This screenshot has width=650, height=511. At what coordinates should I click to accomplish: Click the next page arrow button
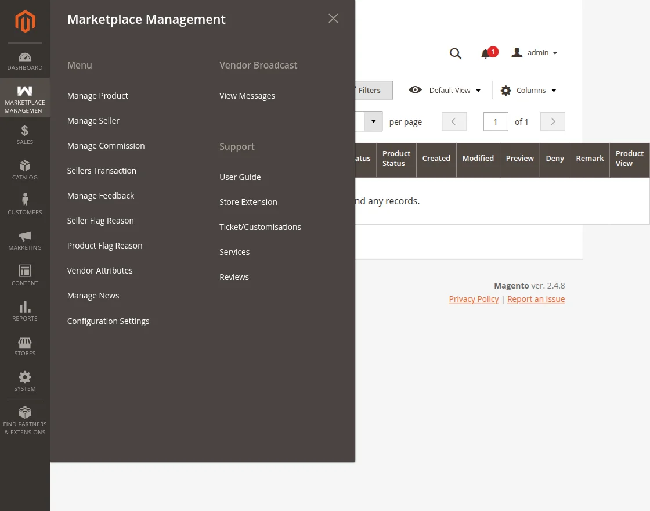pos(552,121)
